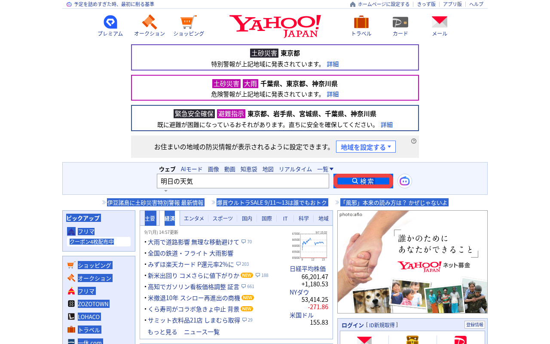Click the AI icon beside top headline
This screenshot has height=344, width=550.
tap(69, 4)
